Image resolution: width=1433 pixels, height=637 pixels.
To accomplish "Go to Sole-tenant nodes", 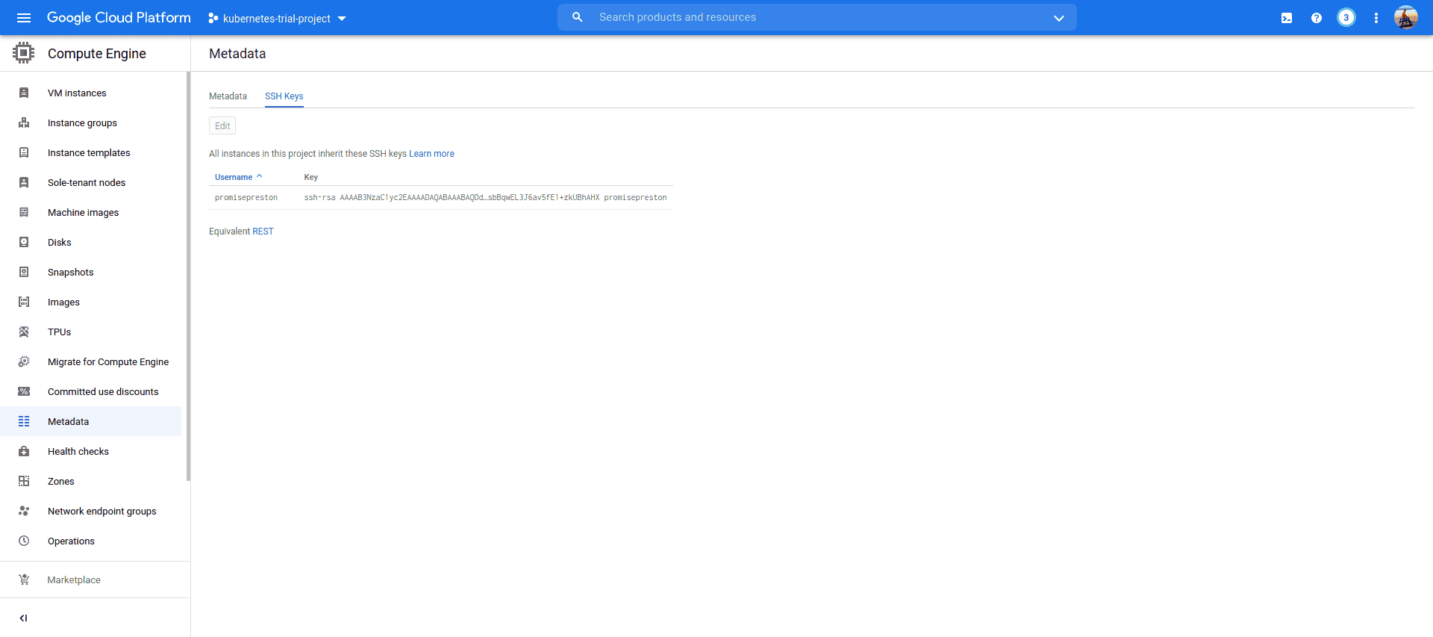I will point(87,182).
